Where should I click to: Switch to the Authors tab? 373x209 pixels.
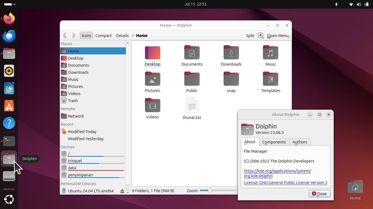point(300,142)
